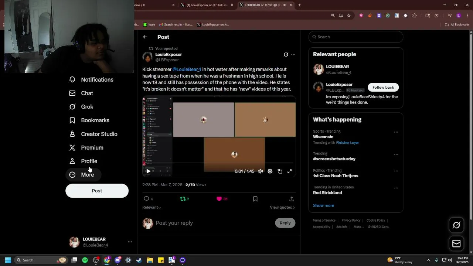Click Follow back for LouieExposer
The width and height of the screenshot is (473, 266).
[383, 88]
